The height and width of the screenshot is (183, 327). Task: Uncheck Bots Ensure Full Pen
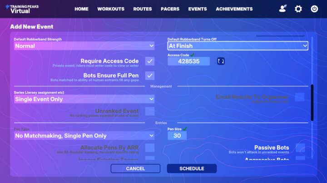point(150,76)
